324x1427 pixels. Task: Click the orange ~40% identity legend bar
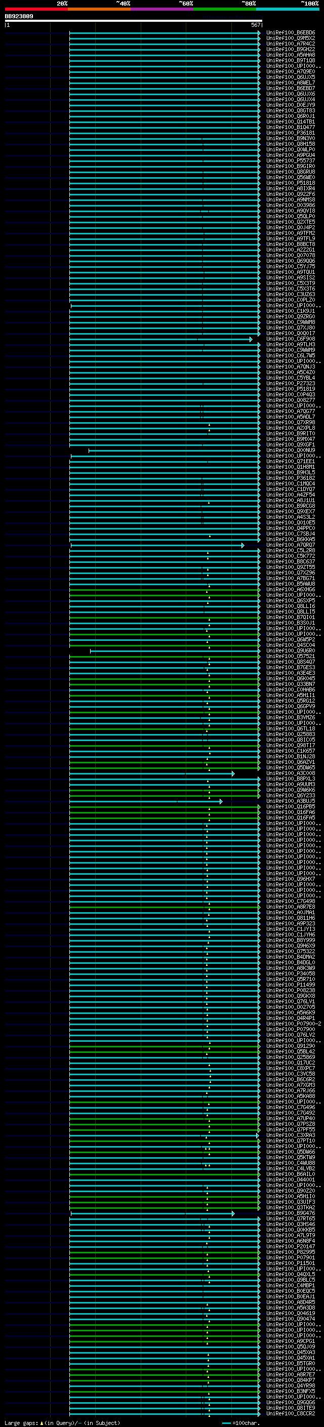[99, 9]
